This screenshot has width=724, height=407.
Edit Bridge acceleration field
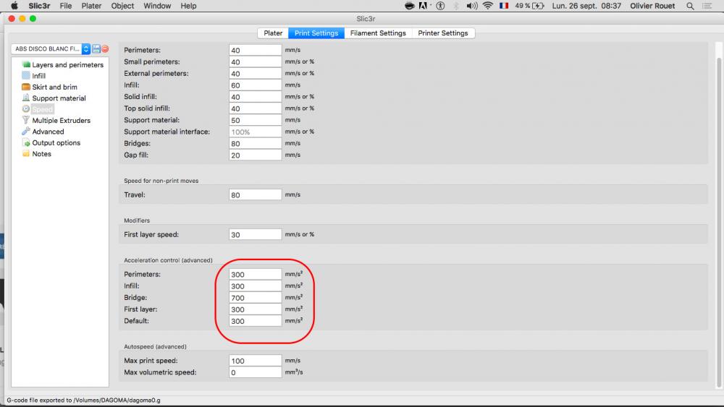click(255, 297)
